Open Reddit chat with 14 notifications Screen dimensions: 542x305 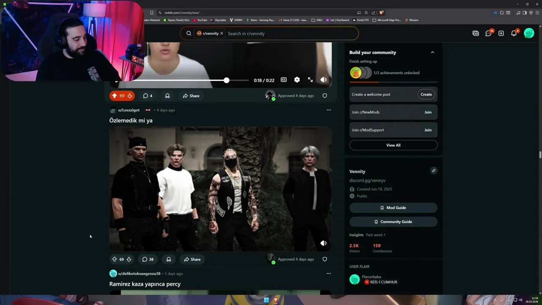[489, 33]
